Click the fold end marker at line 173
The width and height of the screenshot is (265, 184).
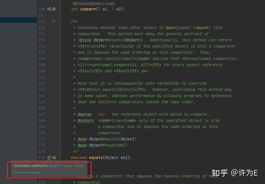60,151
